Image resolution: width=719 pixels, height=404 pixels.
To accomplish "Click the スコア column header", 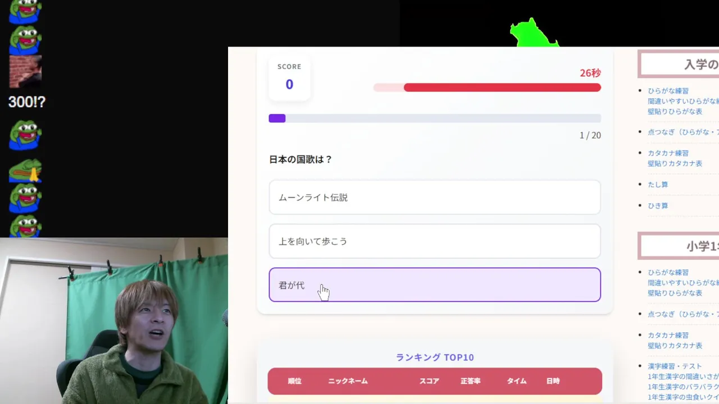I will (x=430, y=381).
